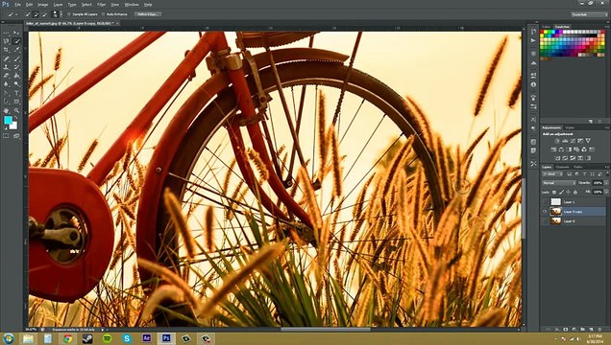
Task: Enable the Auto-Enhance checkbox
Action: [103, 14]
